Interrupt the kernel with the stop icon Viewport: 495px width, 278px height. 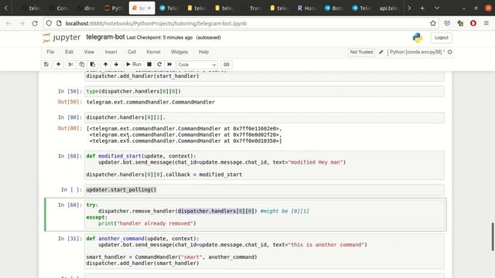(x=149, y=65)
